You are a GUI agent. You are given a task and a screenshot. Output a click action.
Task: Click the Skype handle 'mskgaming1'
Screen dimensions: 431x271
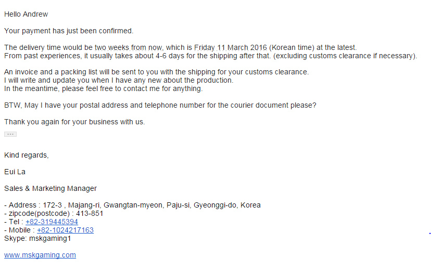[50, 239]
